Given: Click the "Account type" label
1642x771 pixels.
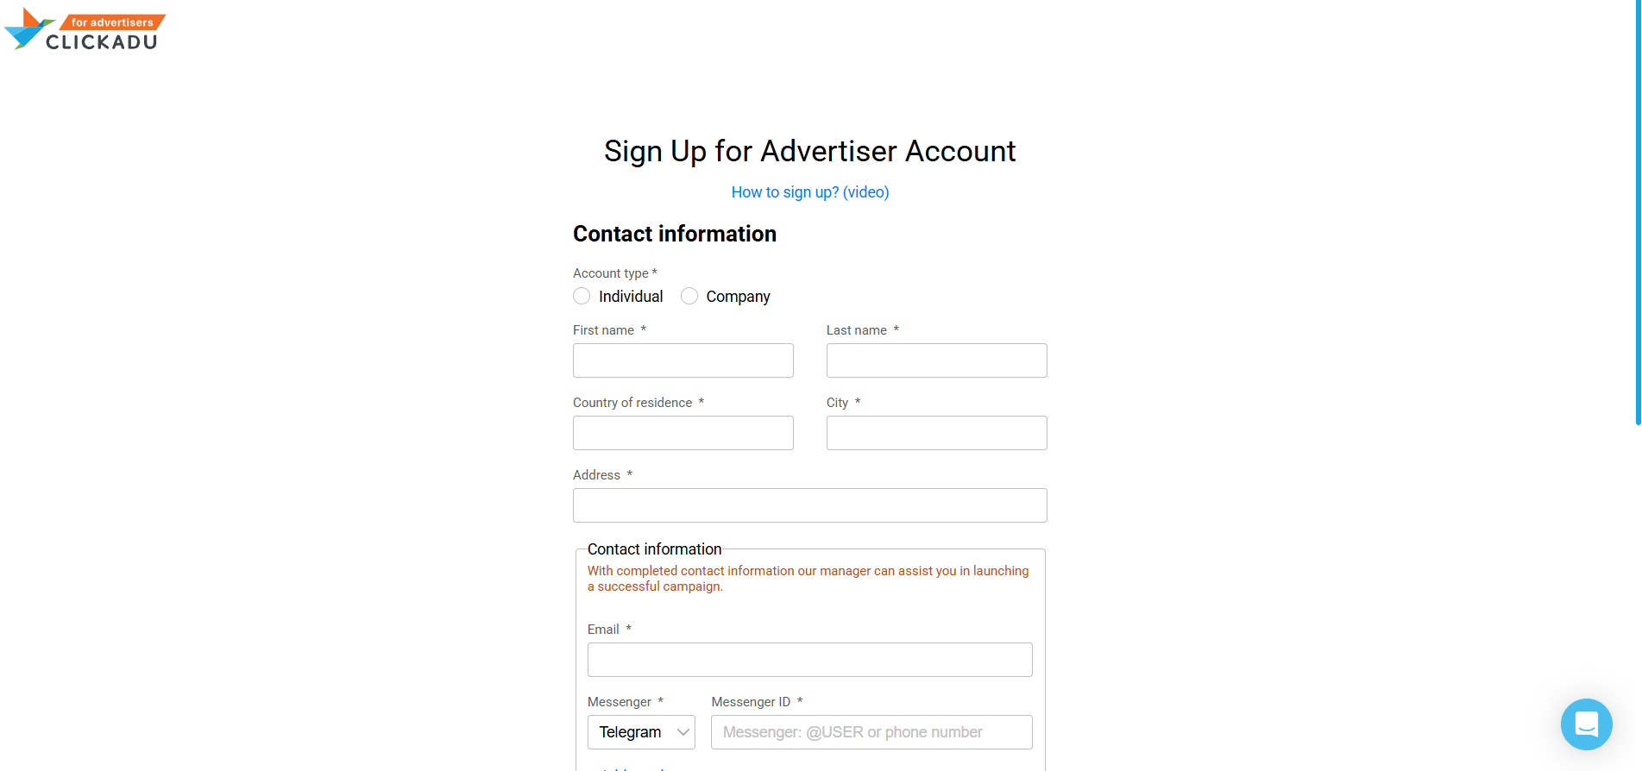Looking at the screenshot, I should coord(611,273).
